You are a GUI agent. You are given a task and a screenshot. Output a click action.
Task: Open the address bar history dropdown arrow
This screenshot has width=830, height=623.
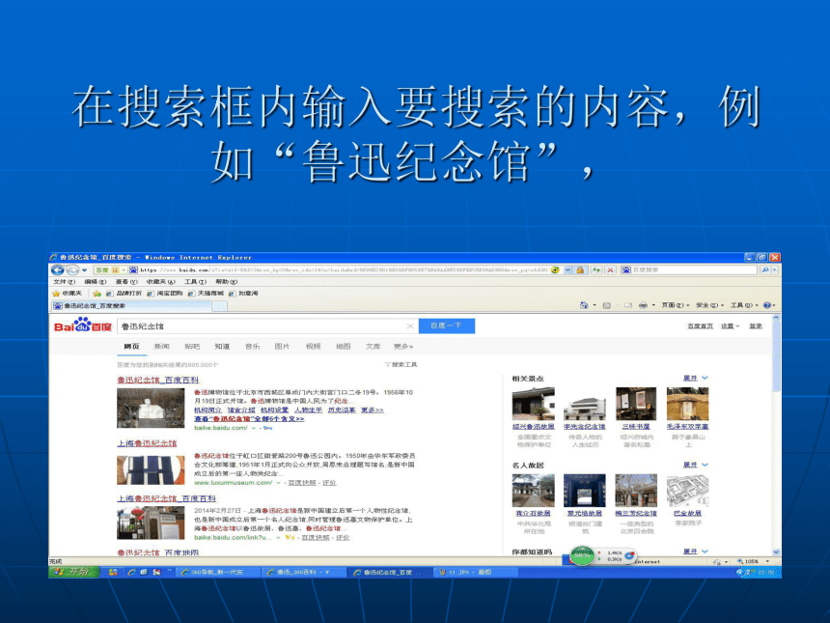(x=567, y=270)
